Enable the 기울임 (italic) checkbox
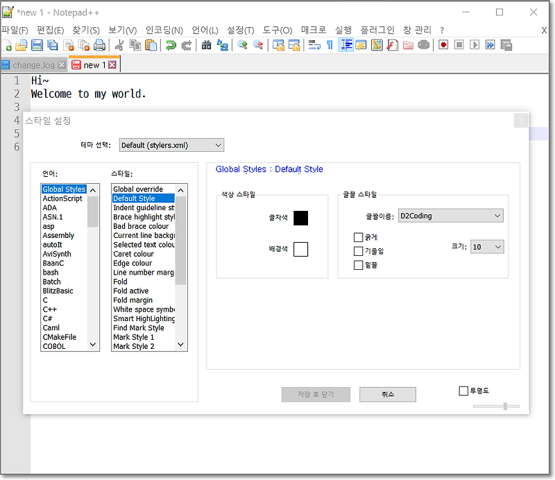555x480 pixels. [x=359, y=251]
